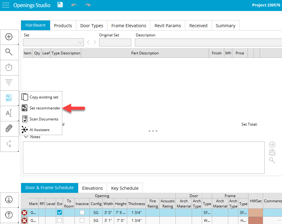
Task: Click the HWSet color cell in first row
Action: point(255,213)
